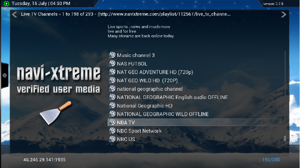Click the navi-xtreme logo thumbnail
The height and width of the screenshot is (168, 300).
tap(59, 95)
